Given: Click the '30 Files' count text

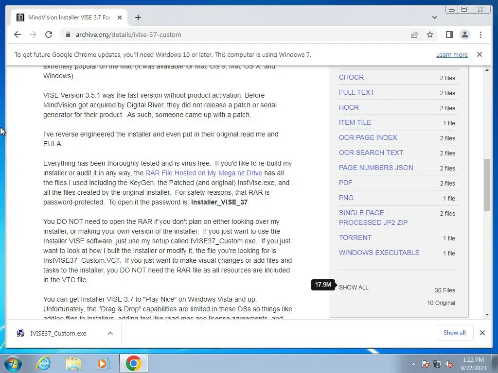Looking at the screenshot, I should 445,290.
